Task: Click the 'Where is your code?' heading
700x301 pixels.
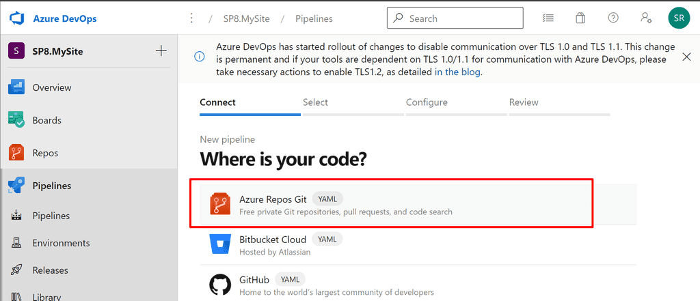Action: (x=283, y=159)
